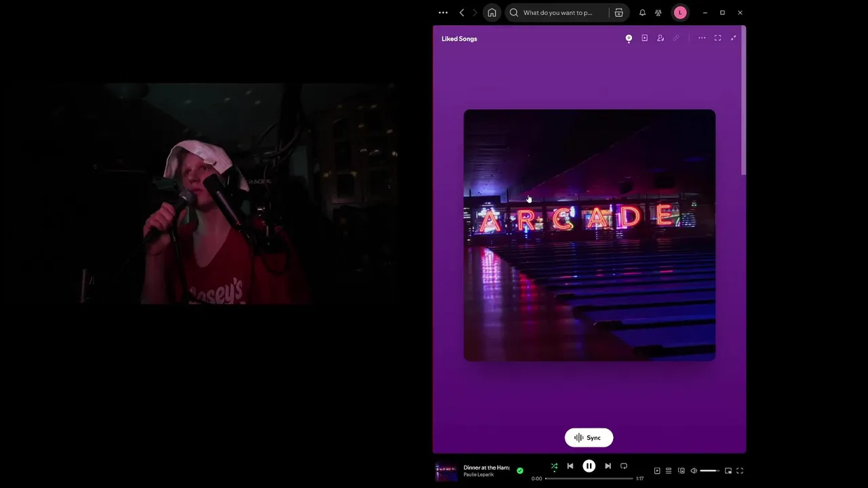This screenshot has width=868, height=488.
Task: Select the album art view icon
Action: [x=629, y=38]
